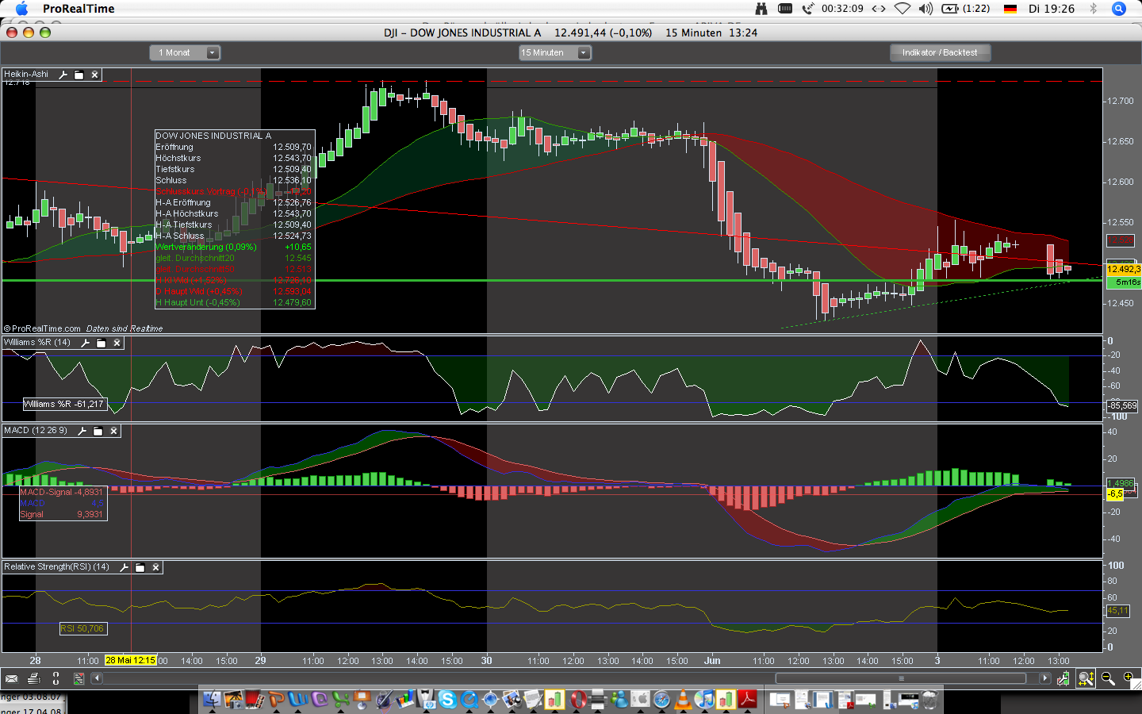1142x714 pixels.
Task: Close the Relative Strength RSI panel
Action: point(156,567)
